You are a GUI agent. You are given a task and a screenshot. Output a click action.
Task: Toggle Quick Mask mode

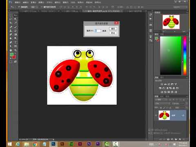(x=11, y=62)
